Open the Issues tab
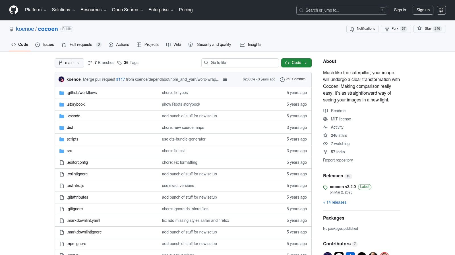Image resolution: width=455 pixels, height=255 pixels. pyautogui.click(x=45, y=44)
